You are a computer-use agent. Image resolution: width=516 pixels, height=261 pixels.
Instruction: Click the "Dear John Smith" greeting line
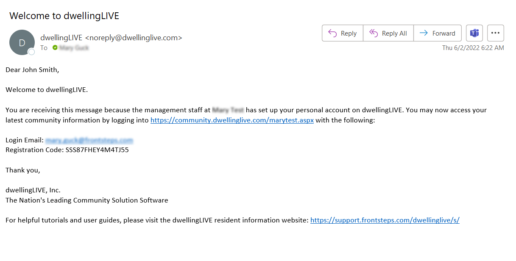(x=32, y=70)
